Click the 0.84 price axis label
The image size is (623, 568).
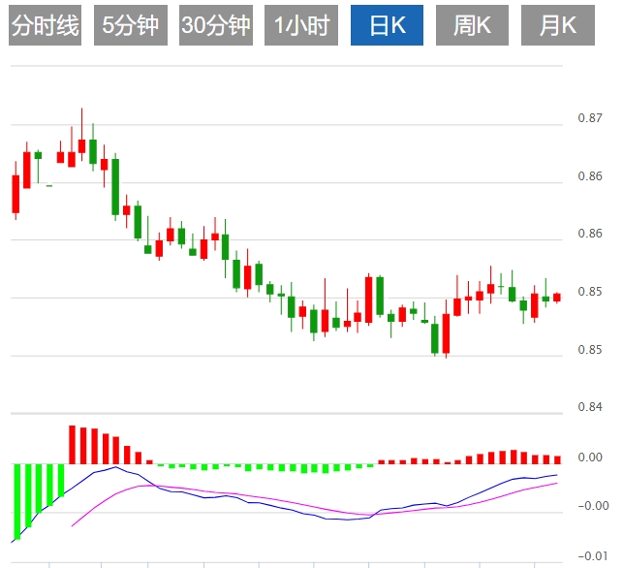coord(590,407)
